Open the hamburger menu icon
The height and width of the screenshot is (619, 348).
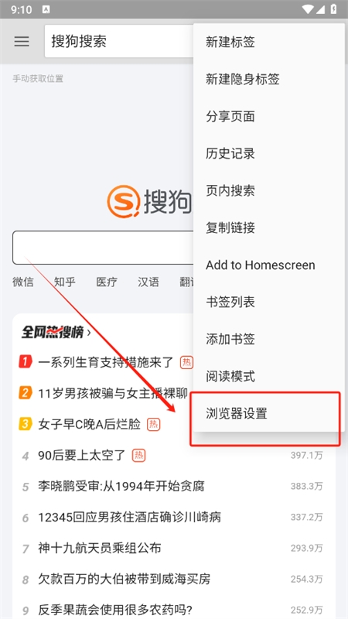pyautogui.click(x=22, y=42)
